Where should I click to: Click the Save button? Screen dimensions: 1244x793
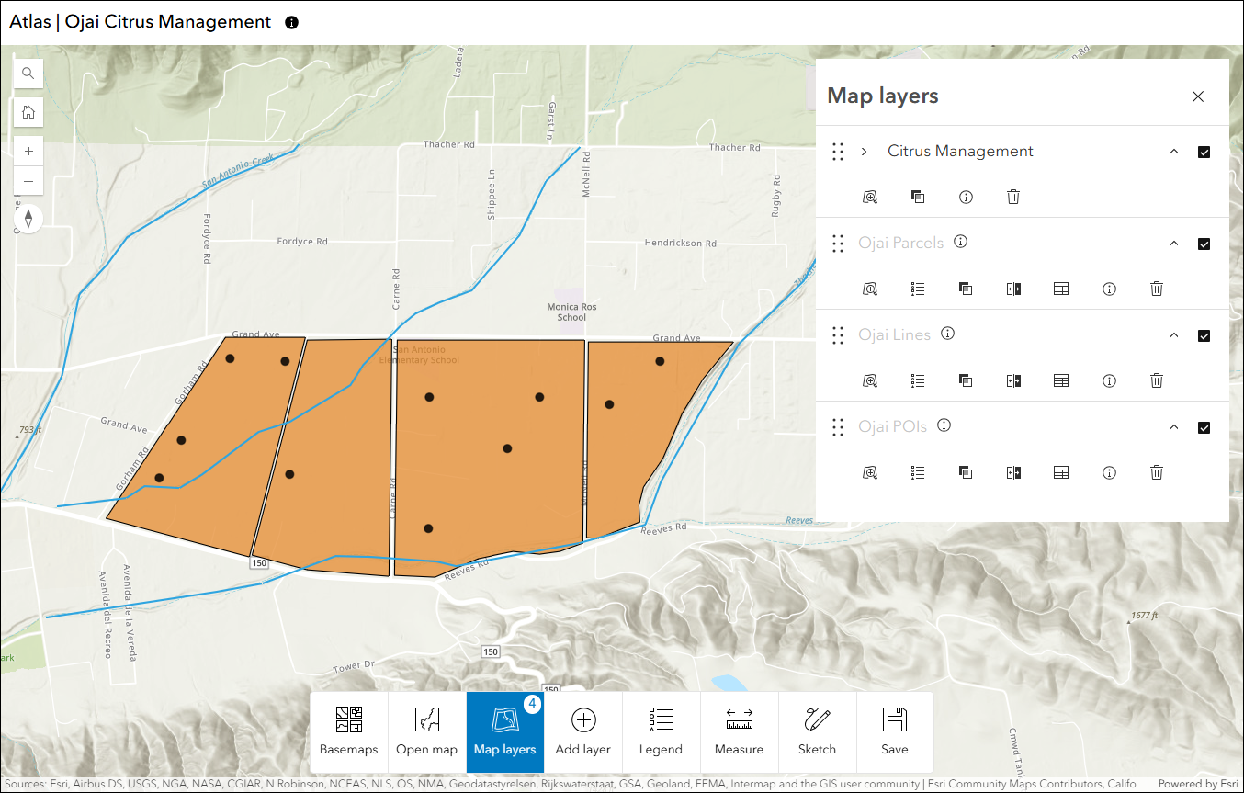point(895,732)
